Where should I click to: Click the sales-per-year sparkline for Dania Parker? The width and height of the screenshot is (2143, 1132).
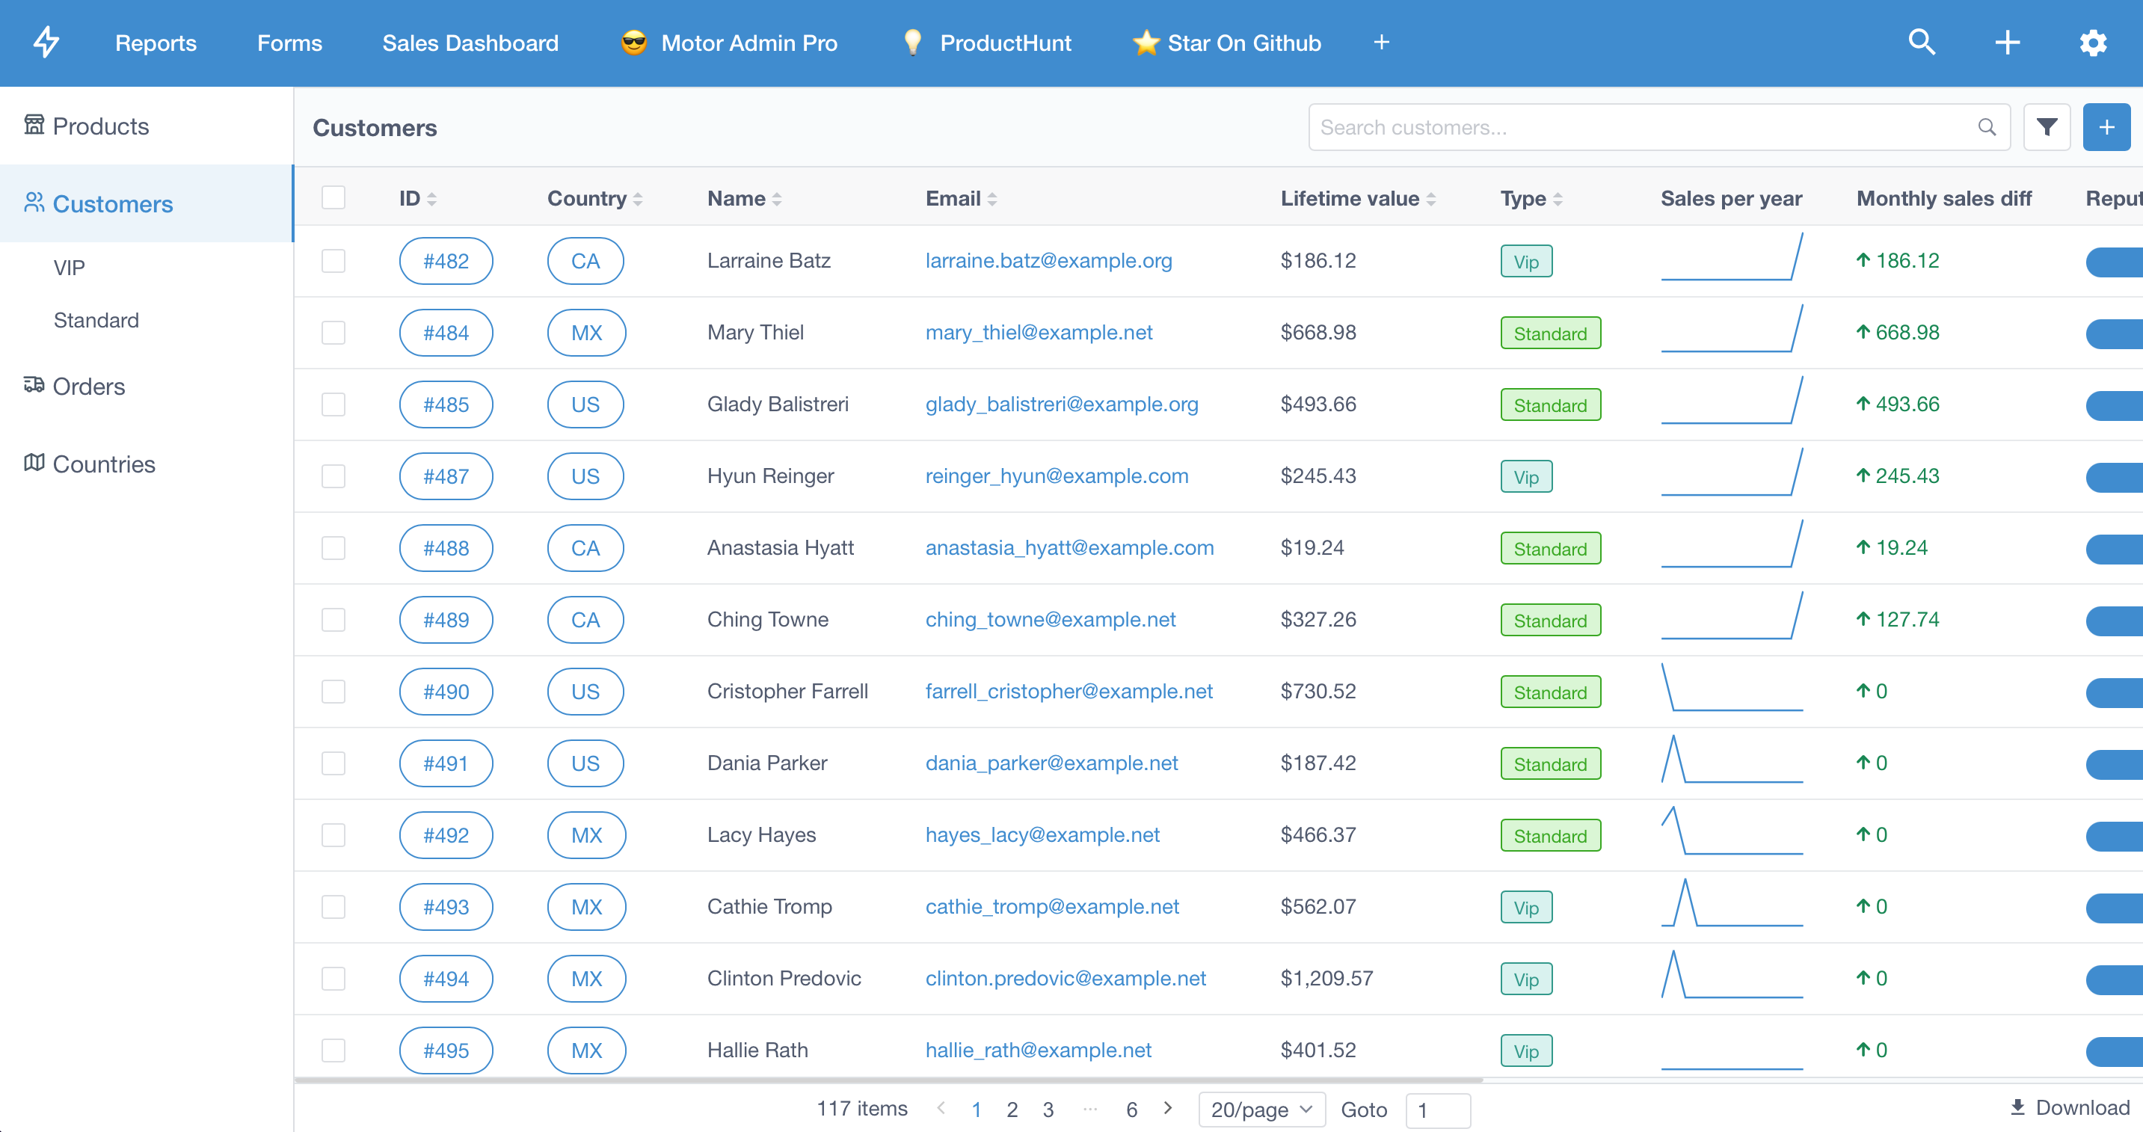click(x=1732, y=760)
